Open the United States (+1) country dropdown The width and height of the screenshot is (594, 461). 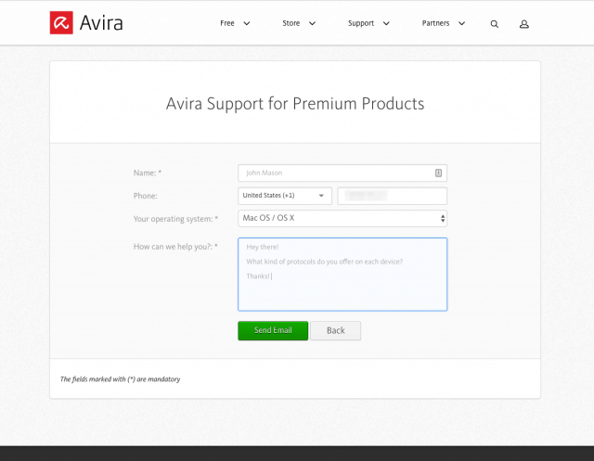tap(285, 196)
